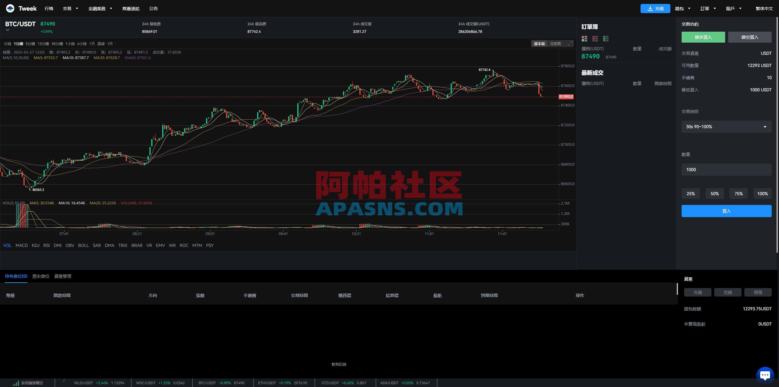Open the 賬戶 account dropdown menu
The height and width of the screenshot is (387, 779).
[x=734, y=8]
